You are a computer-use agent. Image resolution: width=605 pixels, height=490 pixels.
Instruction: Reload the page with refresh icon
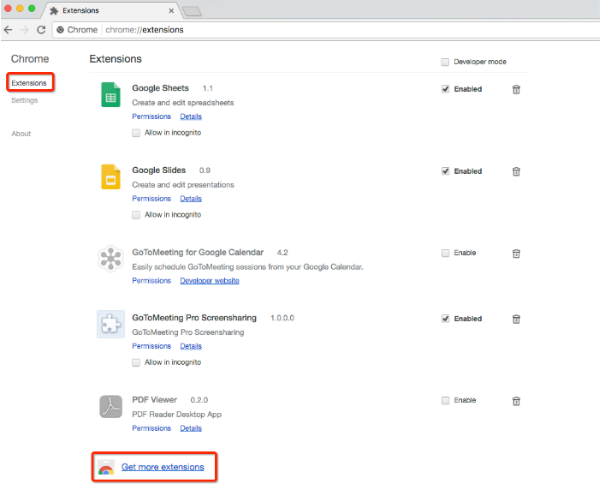click(x=41, y=30)
